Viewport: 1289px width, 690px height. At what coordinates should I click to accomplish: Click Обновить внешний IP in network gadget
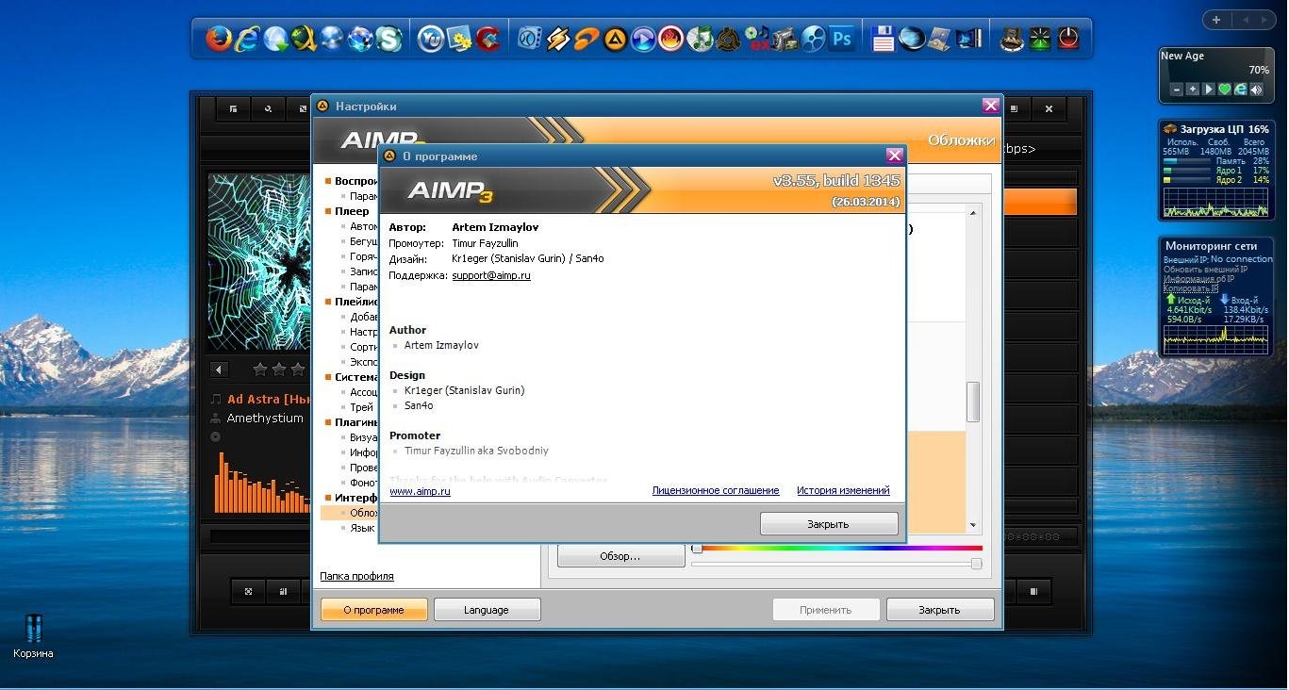[x=1205, y=269]
